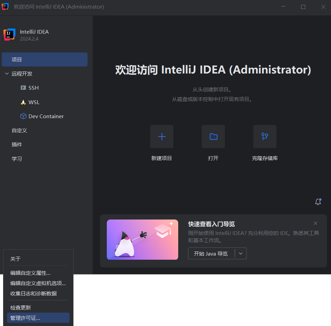Click the 开始 Java 导览 button
The image size is (331, 326).
point(211,254)
